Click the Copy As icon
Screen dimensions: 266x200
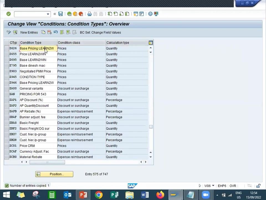pos(43,32)
